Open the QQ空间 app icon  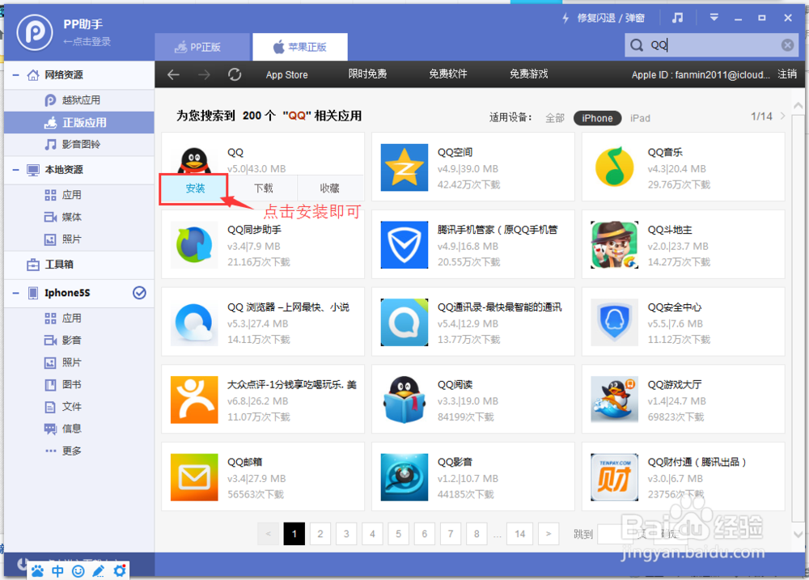tap(404, 167)
